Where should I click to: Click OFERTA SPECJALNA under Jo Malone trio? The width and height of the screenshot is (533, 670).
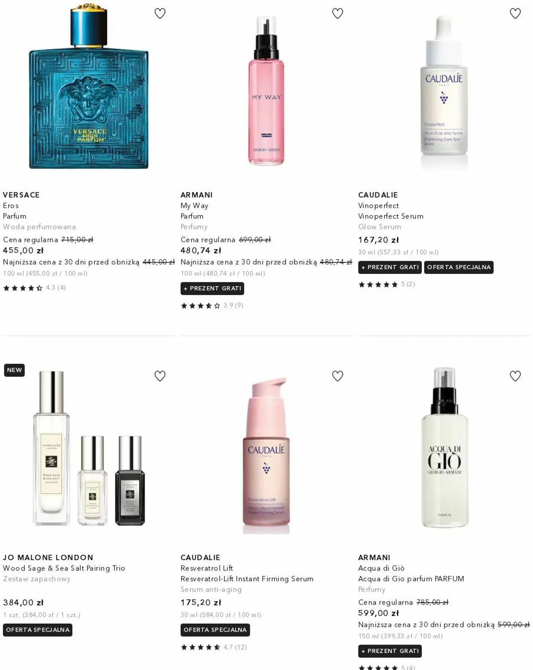click(x=38, y=630)
